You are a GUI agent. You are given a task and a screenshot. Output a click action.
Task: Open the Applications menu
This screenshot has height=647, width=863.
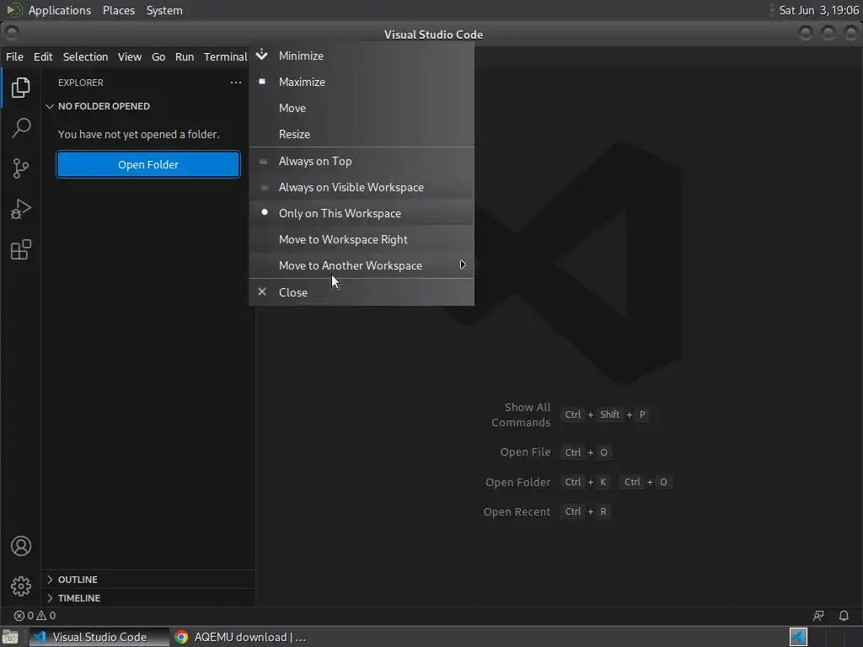(x=60, y=10)
